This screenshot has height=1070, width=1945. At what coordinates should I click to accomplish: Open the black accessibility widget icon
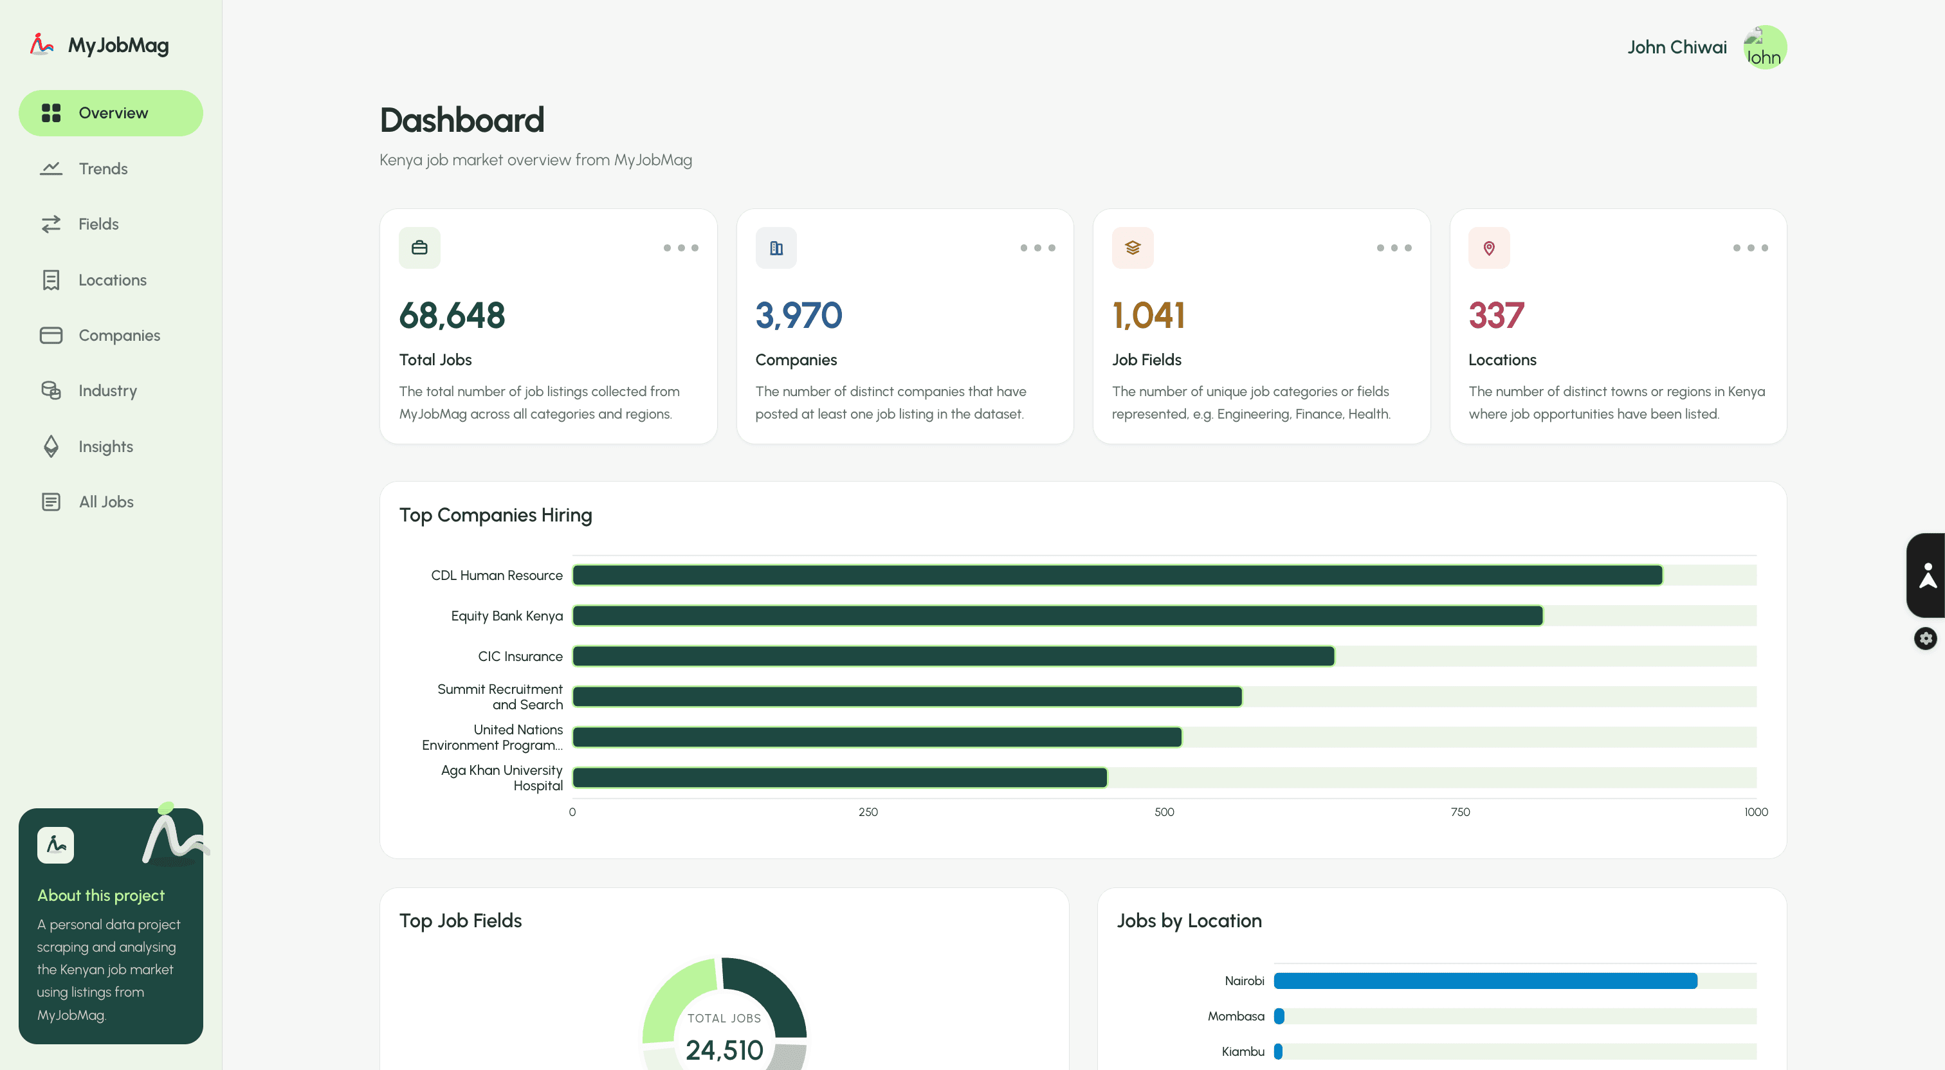coord(1928,576)
